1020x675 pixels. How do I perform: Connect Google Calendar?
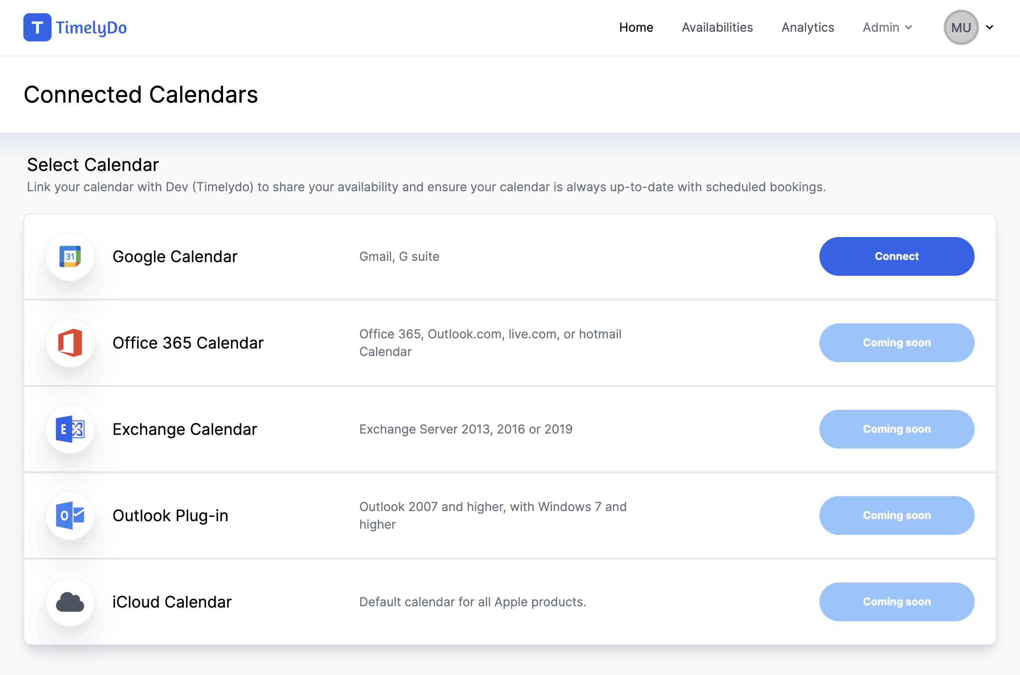pyautogui.click(x=897, y=256)
